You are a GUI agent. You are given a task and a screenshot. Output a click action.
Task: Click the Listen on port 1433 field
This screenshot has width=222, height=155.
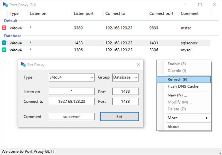(x=126, y=91)
